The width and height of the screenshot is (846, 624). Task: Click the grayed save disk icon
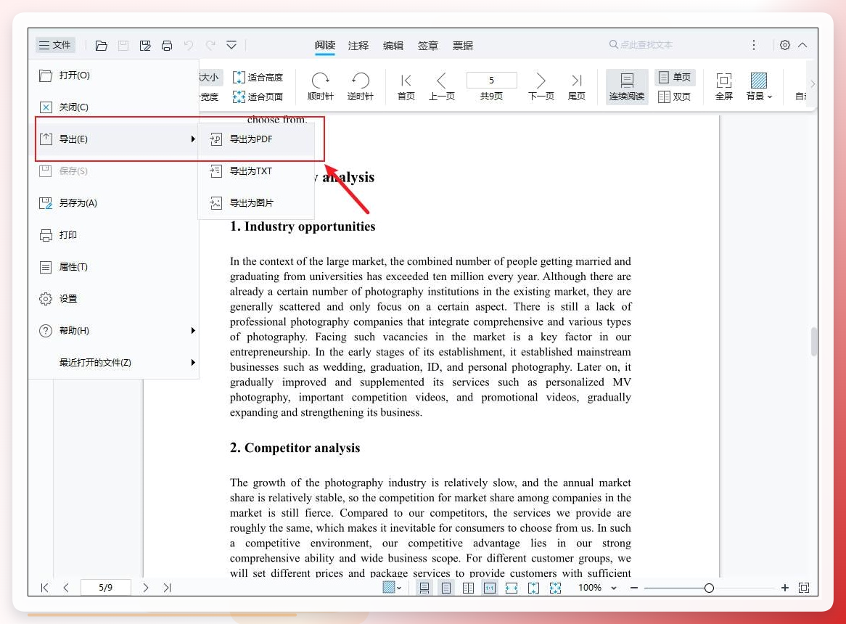point(123,45)
